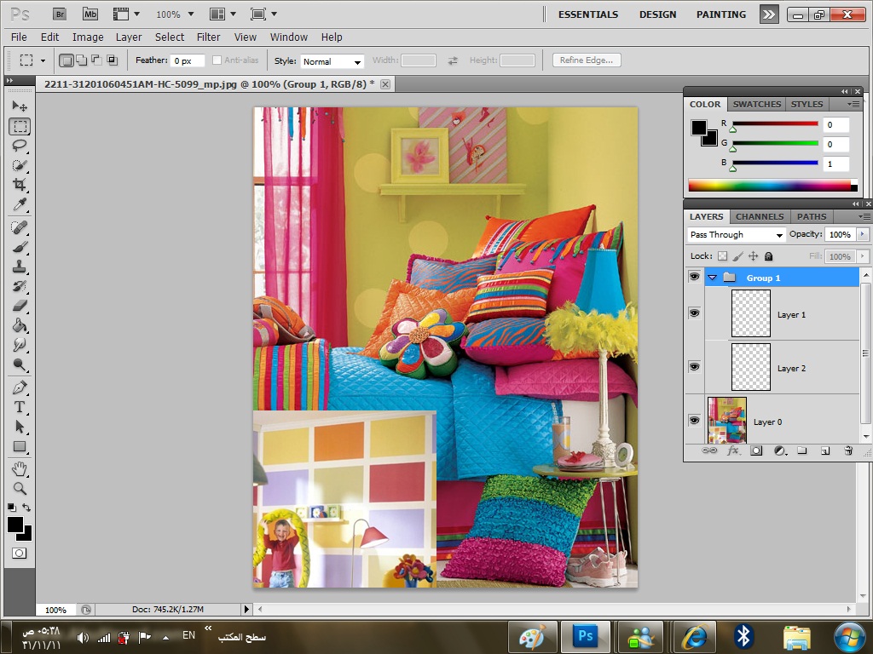The width and height of the screenshot is (873, 654).
Task: Open the Style dropdown set to Normal
Action: click(332, 61)
